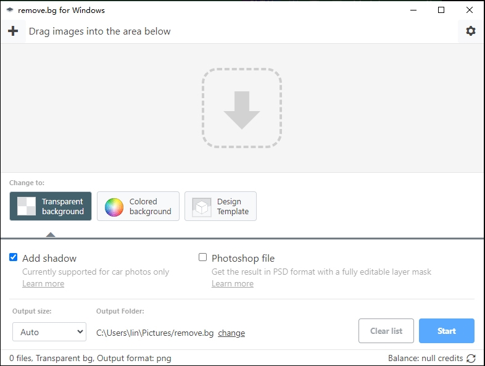Viewport: 485px width, 366px height.
Task: Close the remove.bg window
Action: pos(469,10)
